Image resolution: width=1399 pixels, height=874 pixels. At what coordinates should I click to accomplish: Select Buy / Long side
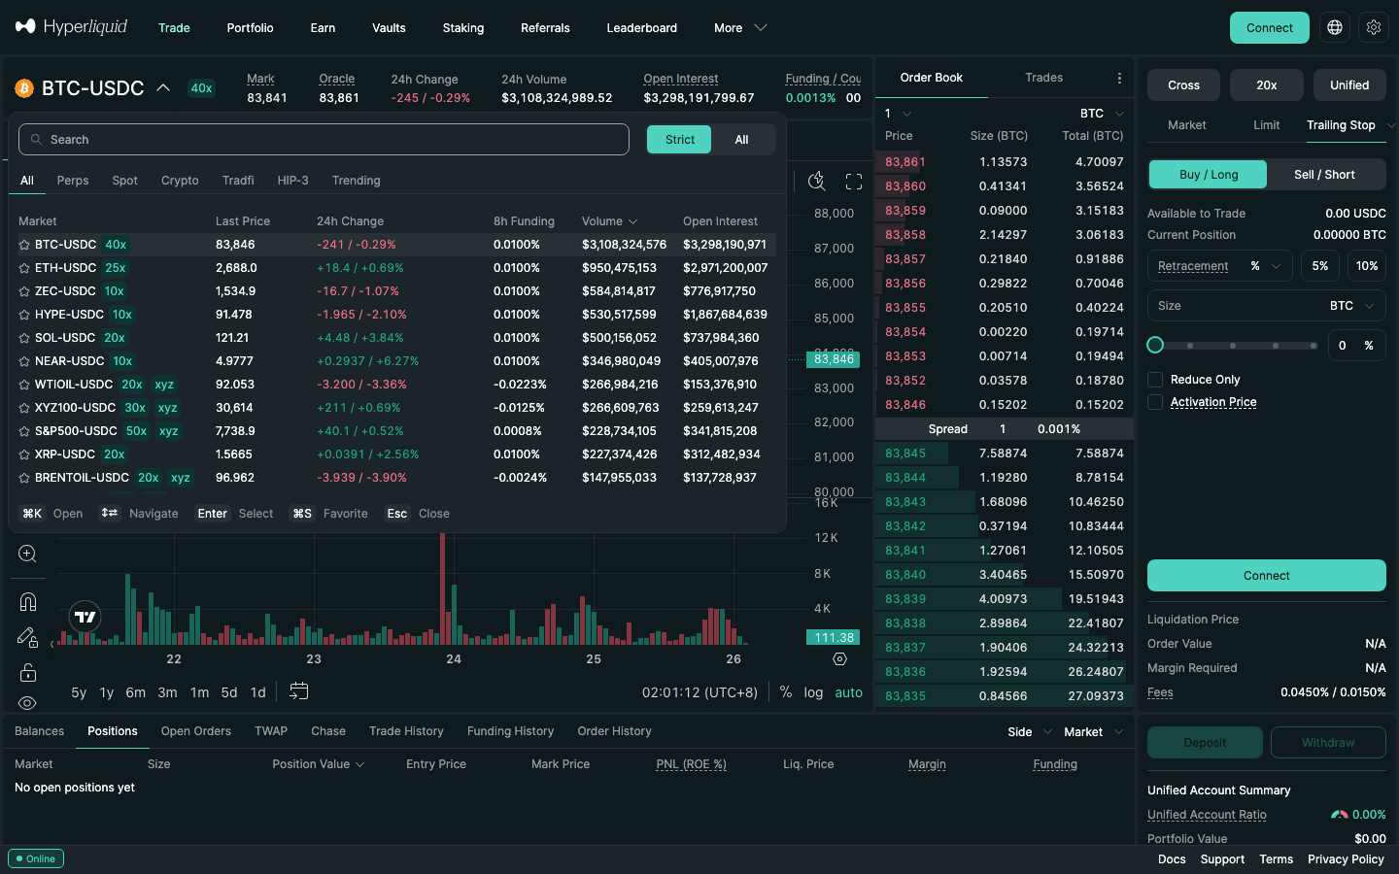click(1209, 175)
